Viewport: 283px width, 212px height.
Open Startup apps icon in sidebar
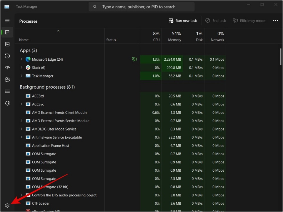[7, 67]
